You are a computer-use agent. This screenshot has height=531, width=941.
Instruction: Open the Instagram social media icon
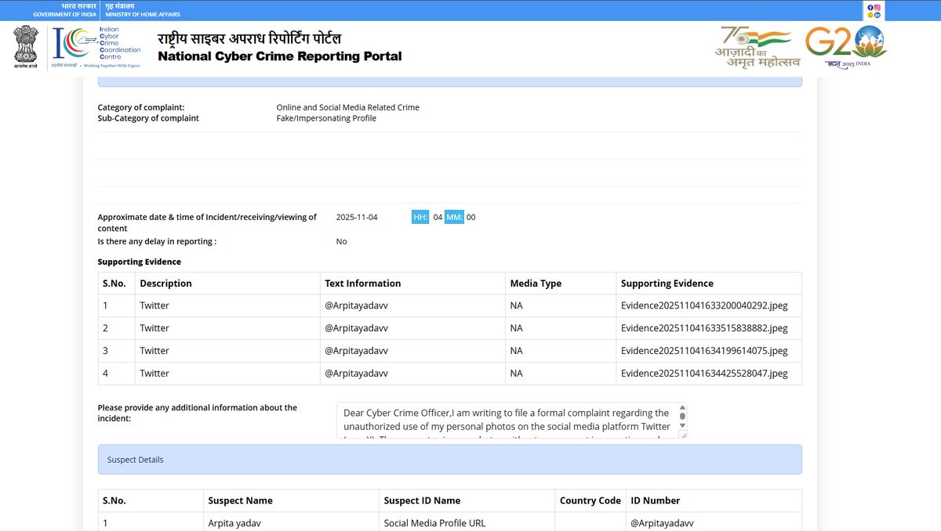(877, 7)
